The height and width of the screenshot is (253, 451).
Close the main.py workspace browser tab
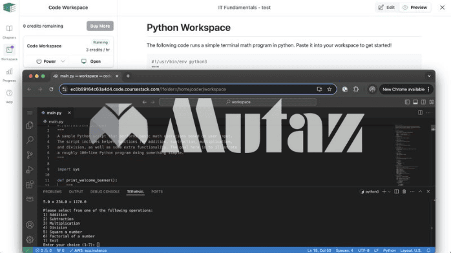(x=117, y=76)
